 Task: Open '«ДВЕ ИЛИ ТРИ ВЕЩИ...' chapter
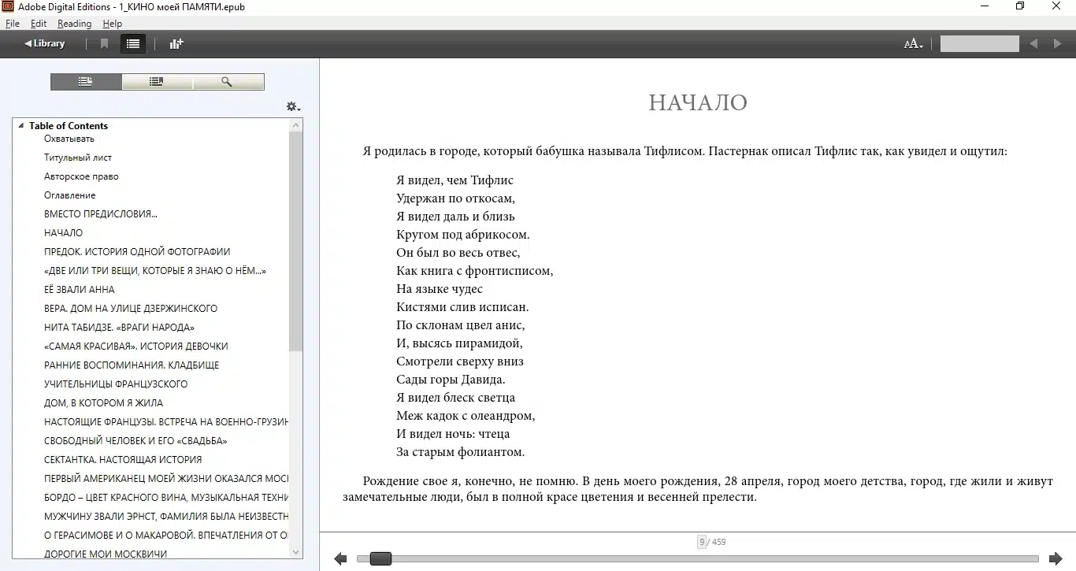[x=155, y=271]
